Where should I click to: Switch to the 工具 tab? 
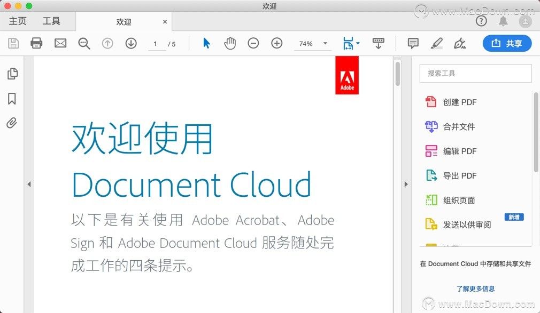[x=51, y=21]
